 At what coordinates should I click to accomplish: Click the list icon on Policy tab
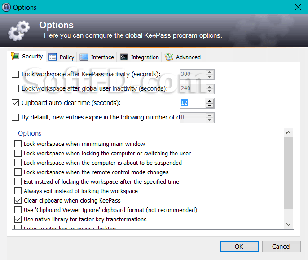coord(53,57)
